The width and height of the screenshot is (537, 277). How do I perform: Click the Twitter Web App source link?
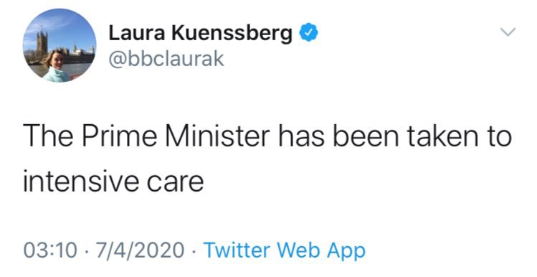285,250
